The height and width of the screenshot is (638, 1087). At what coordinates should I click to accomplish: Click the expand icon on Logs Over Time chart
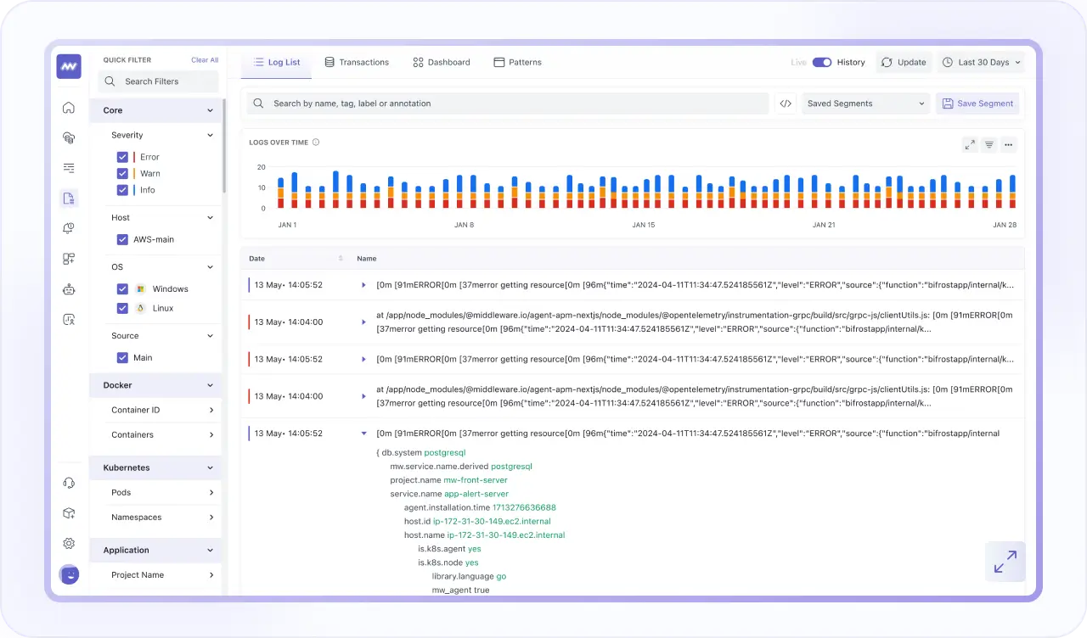coord(970,144)
